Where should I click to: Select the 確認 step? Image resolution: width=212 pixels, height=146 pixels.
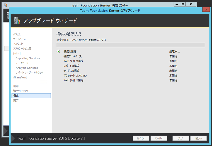[16, 86]
